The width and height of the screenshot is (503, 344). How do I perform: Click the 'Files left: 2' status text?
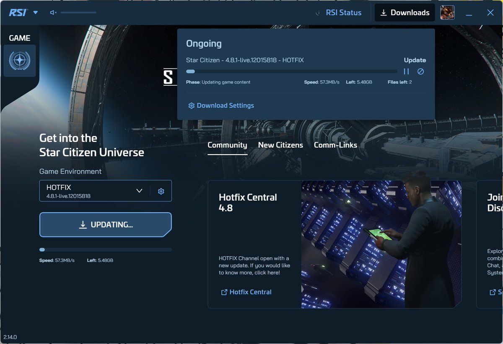coord(400,82)
